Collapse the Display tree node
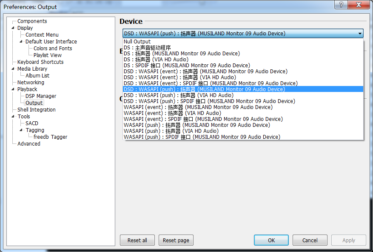The height and width of the screenshot is (252, 373). pyautogui.click(x=13, y=28)
